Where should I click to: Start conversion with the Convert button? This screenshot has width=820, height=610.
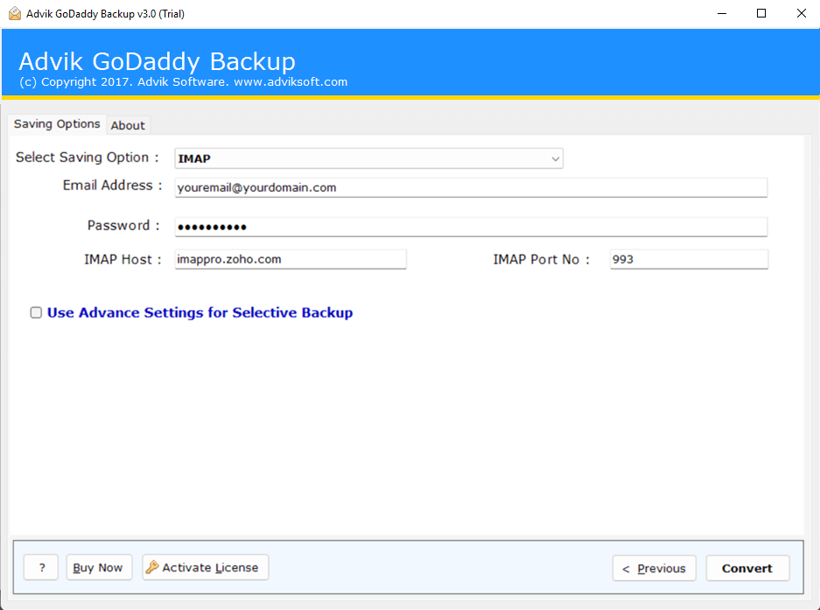747,568
